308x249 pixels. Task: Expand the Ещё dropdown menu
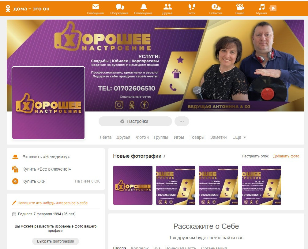(239, 138)
